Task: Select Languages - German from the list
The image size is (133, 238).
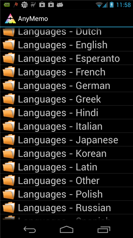Action: click(x=66, y=86)
